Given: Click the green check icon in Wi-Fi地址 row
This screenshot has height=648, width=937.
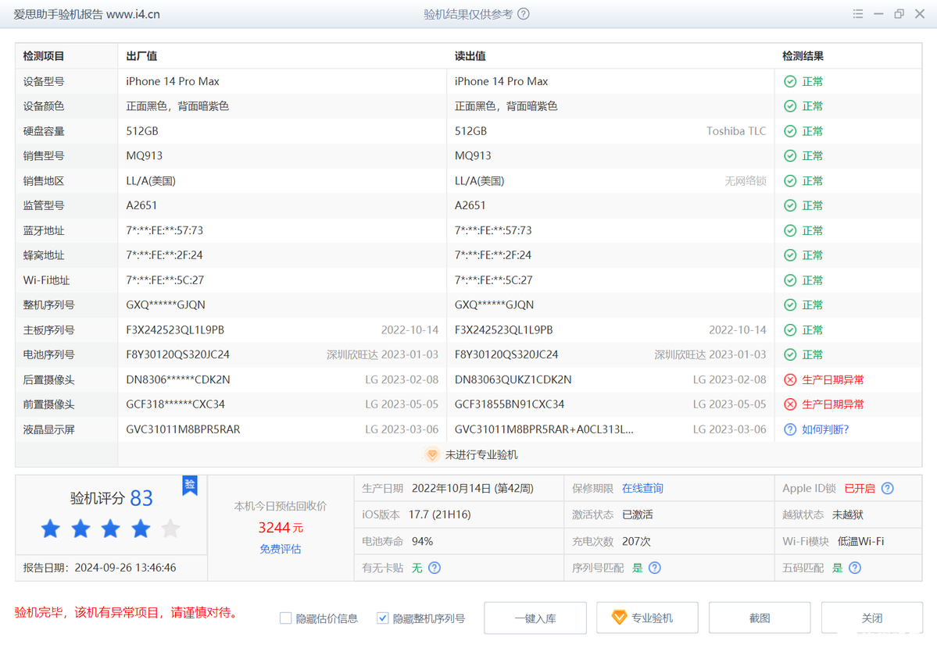Looking at the screenshot, I should [790, 280].
